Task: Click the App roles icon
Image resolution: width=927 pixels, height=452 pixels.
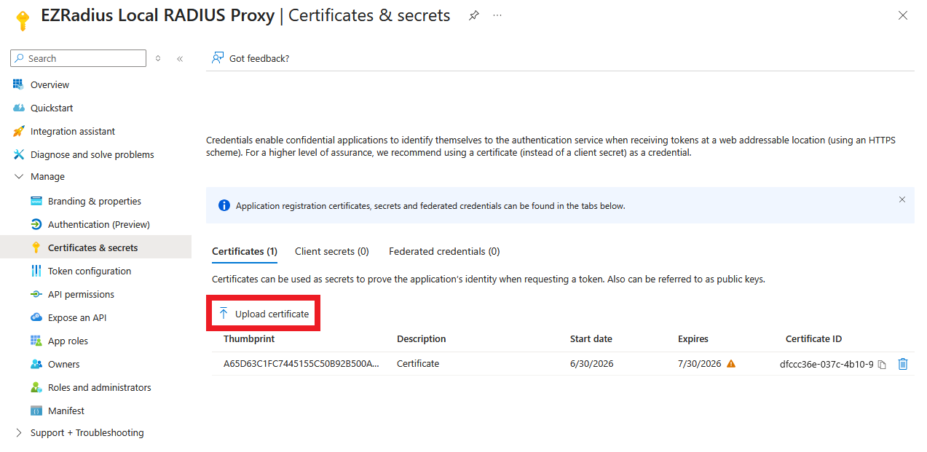Action: pyautogui.click(x=36, y=341)
